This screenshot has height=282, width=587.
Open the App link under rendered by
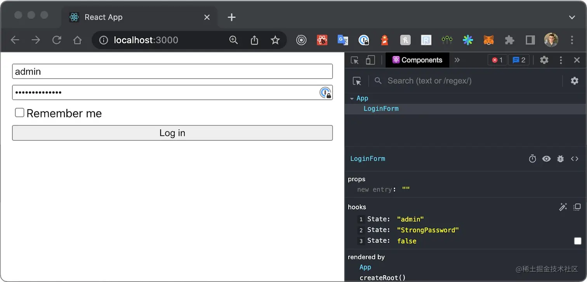point(365,267)
